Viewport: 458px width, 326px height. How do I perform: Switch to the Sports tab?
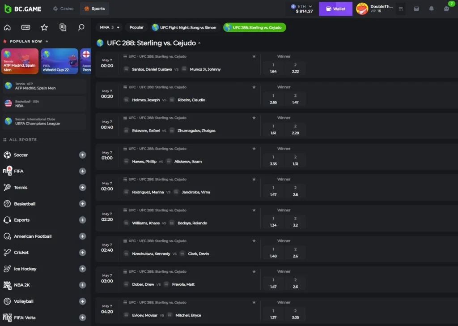click(94, 9)
